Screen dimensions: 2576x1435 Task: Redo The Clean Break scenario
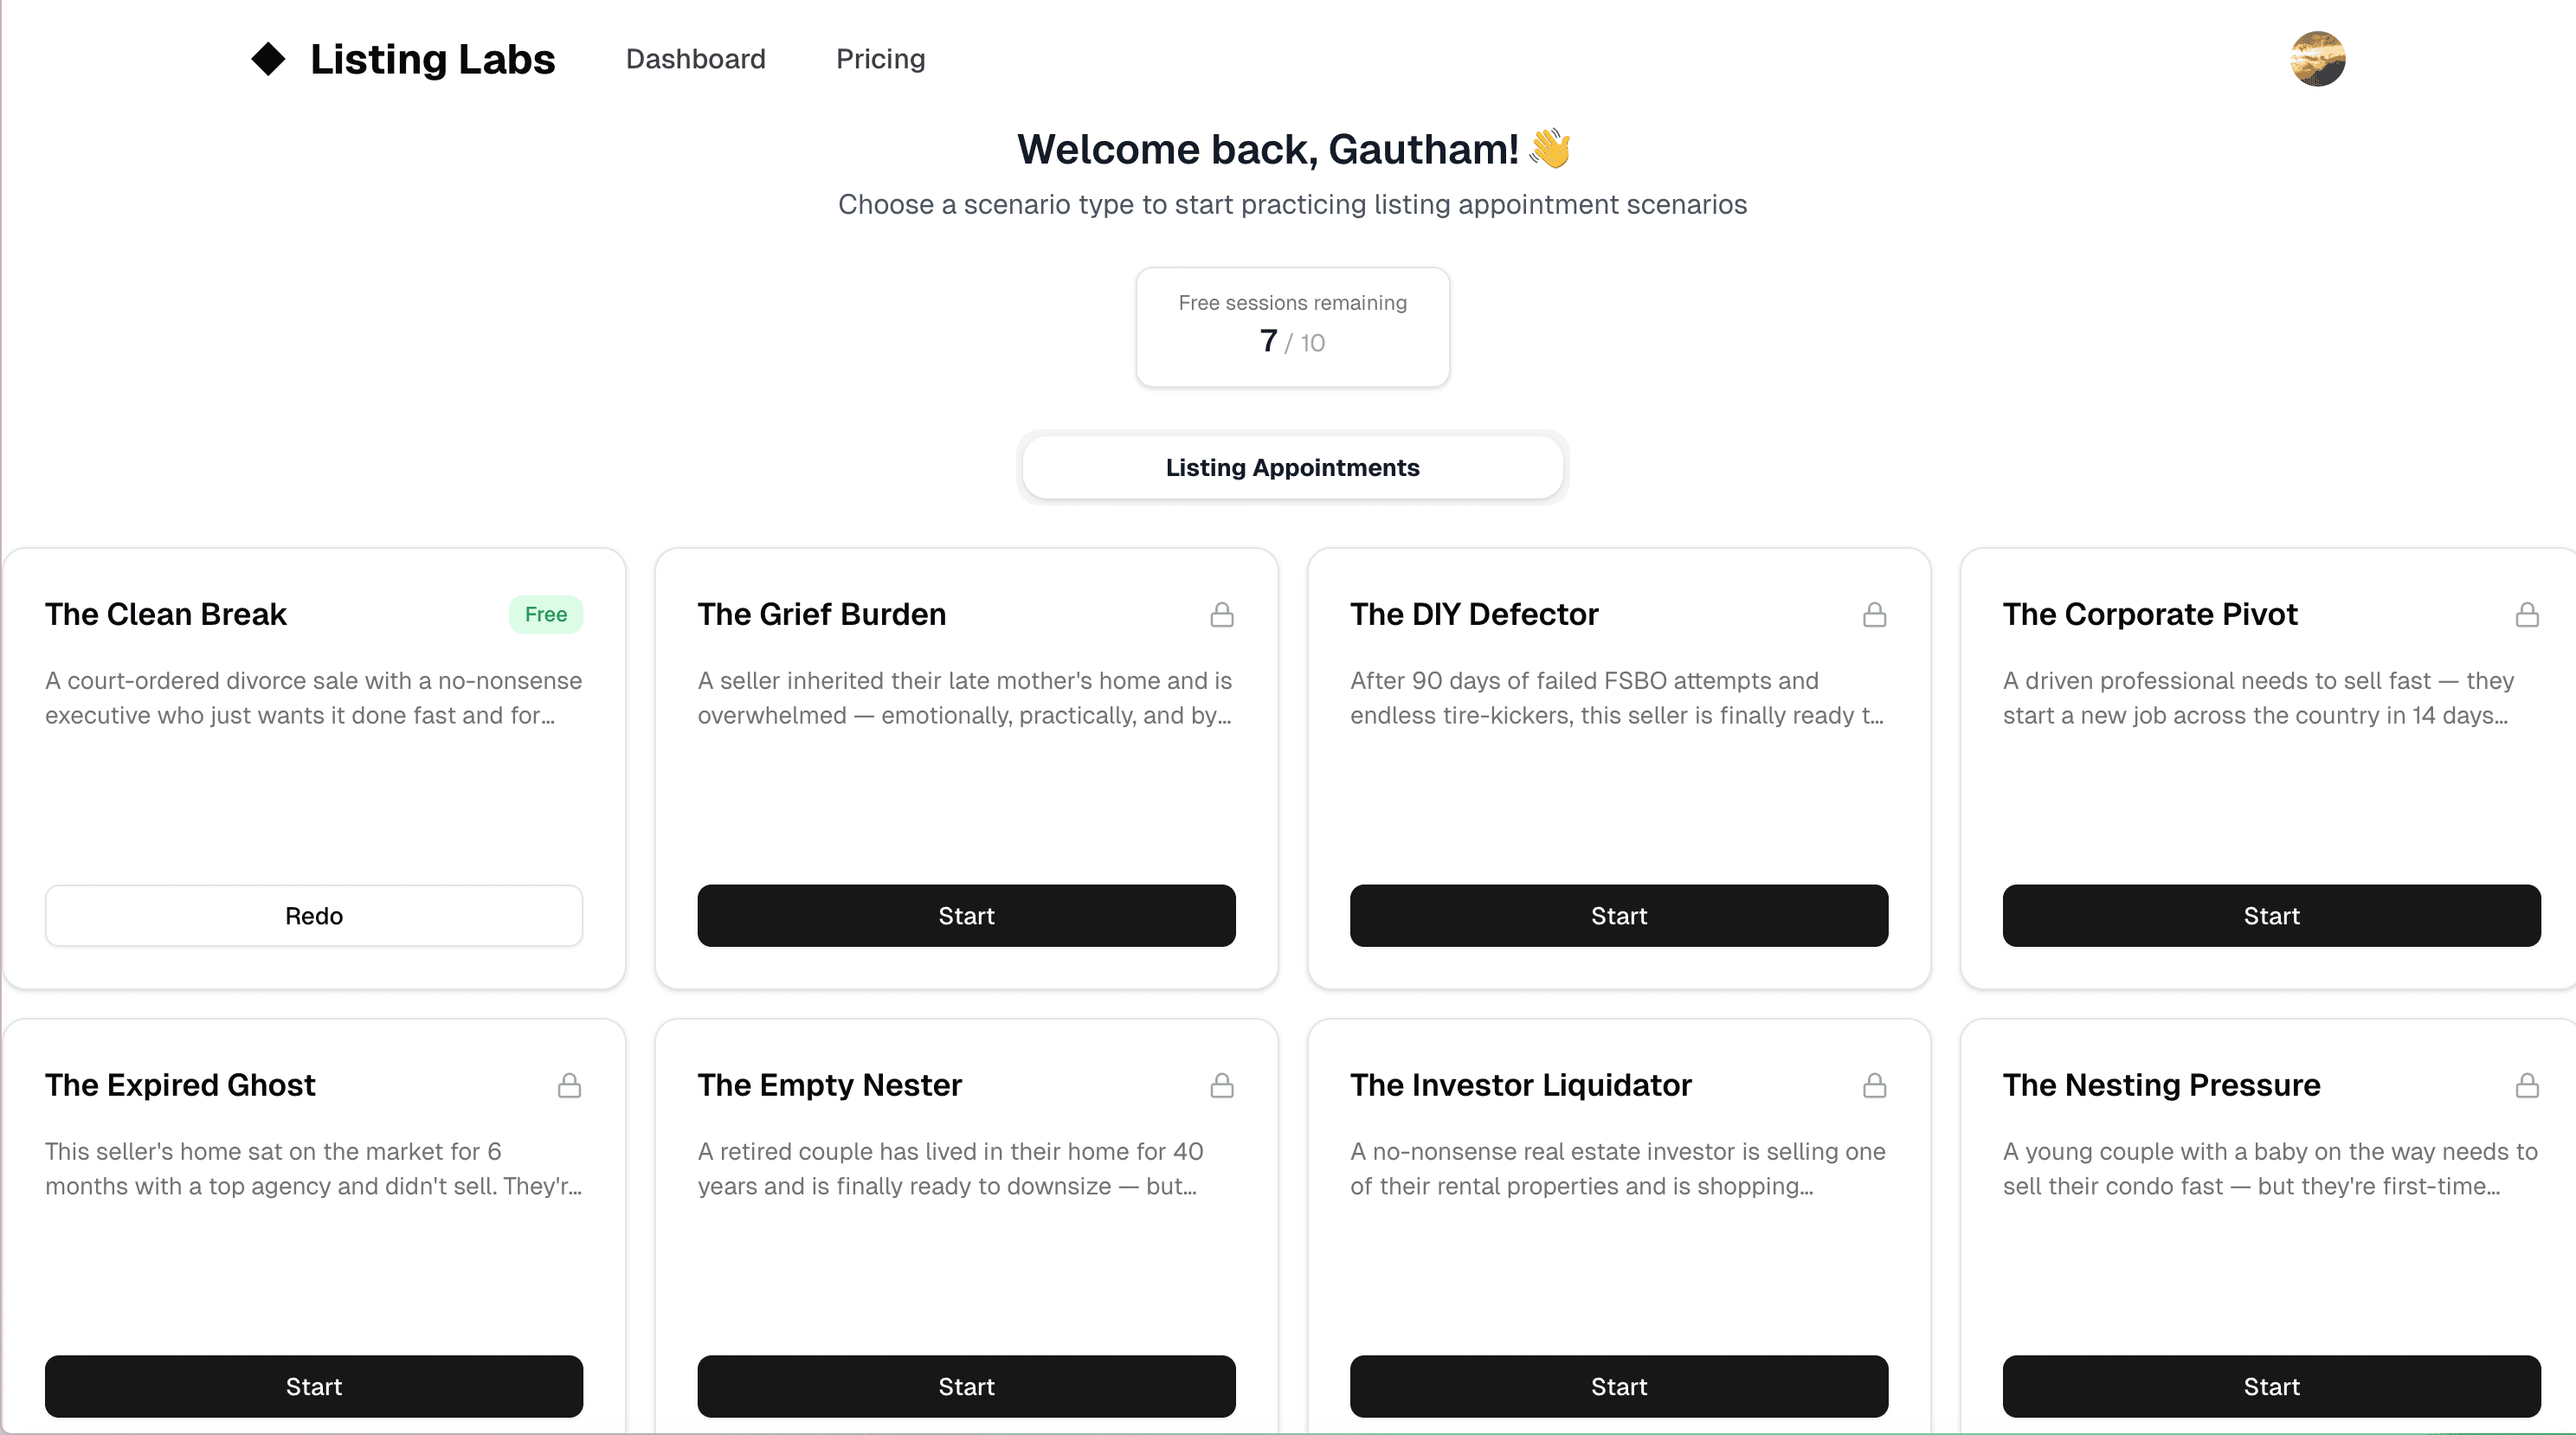point(314,915)
